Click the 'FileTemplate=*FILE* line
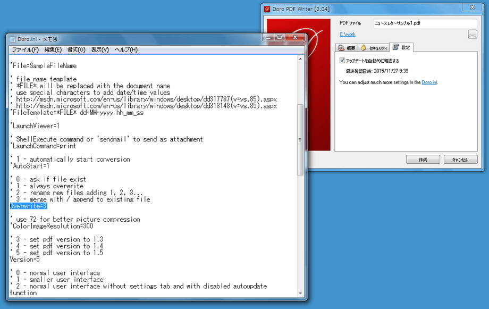The image size is (489, 309). pos(77,113)
